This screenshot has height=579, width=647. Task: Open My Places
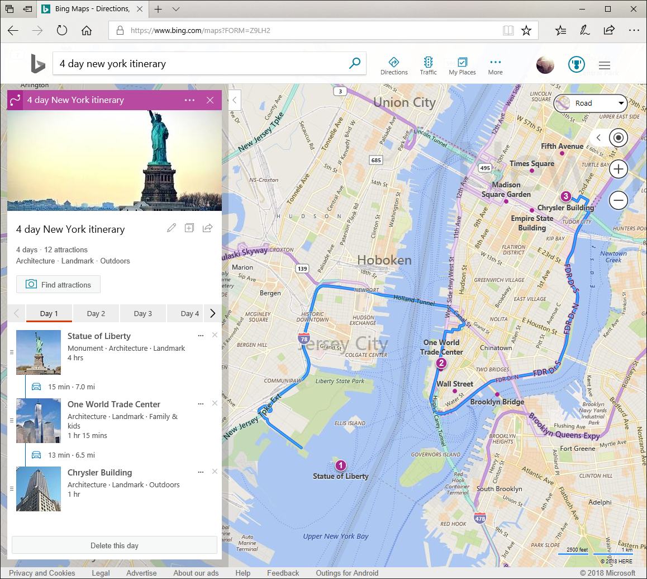[x=462, y=66]
